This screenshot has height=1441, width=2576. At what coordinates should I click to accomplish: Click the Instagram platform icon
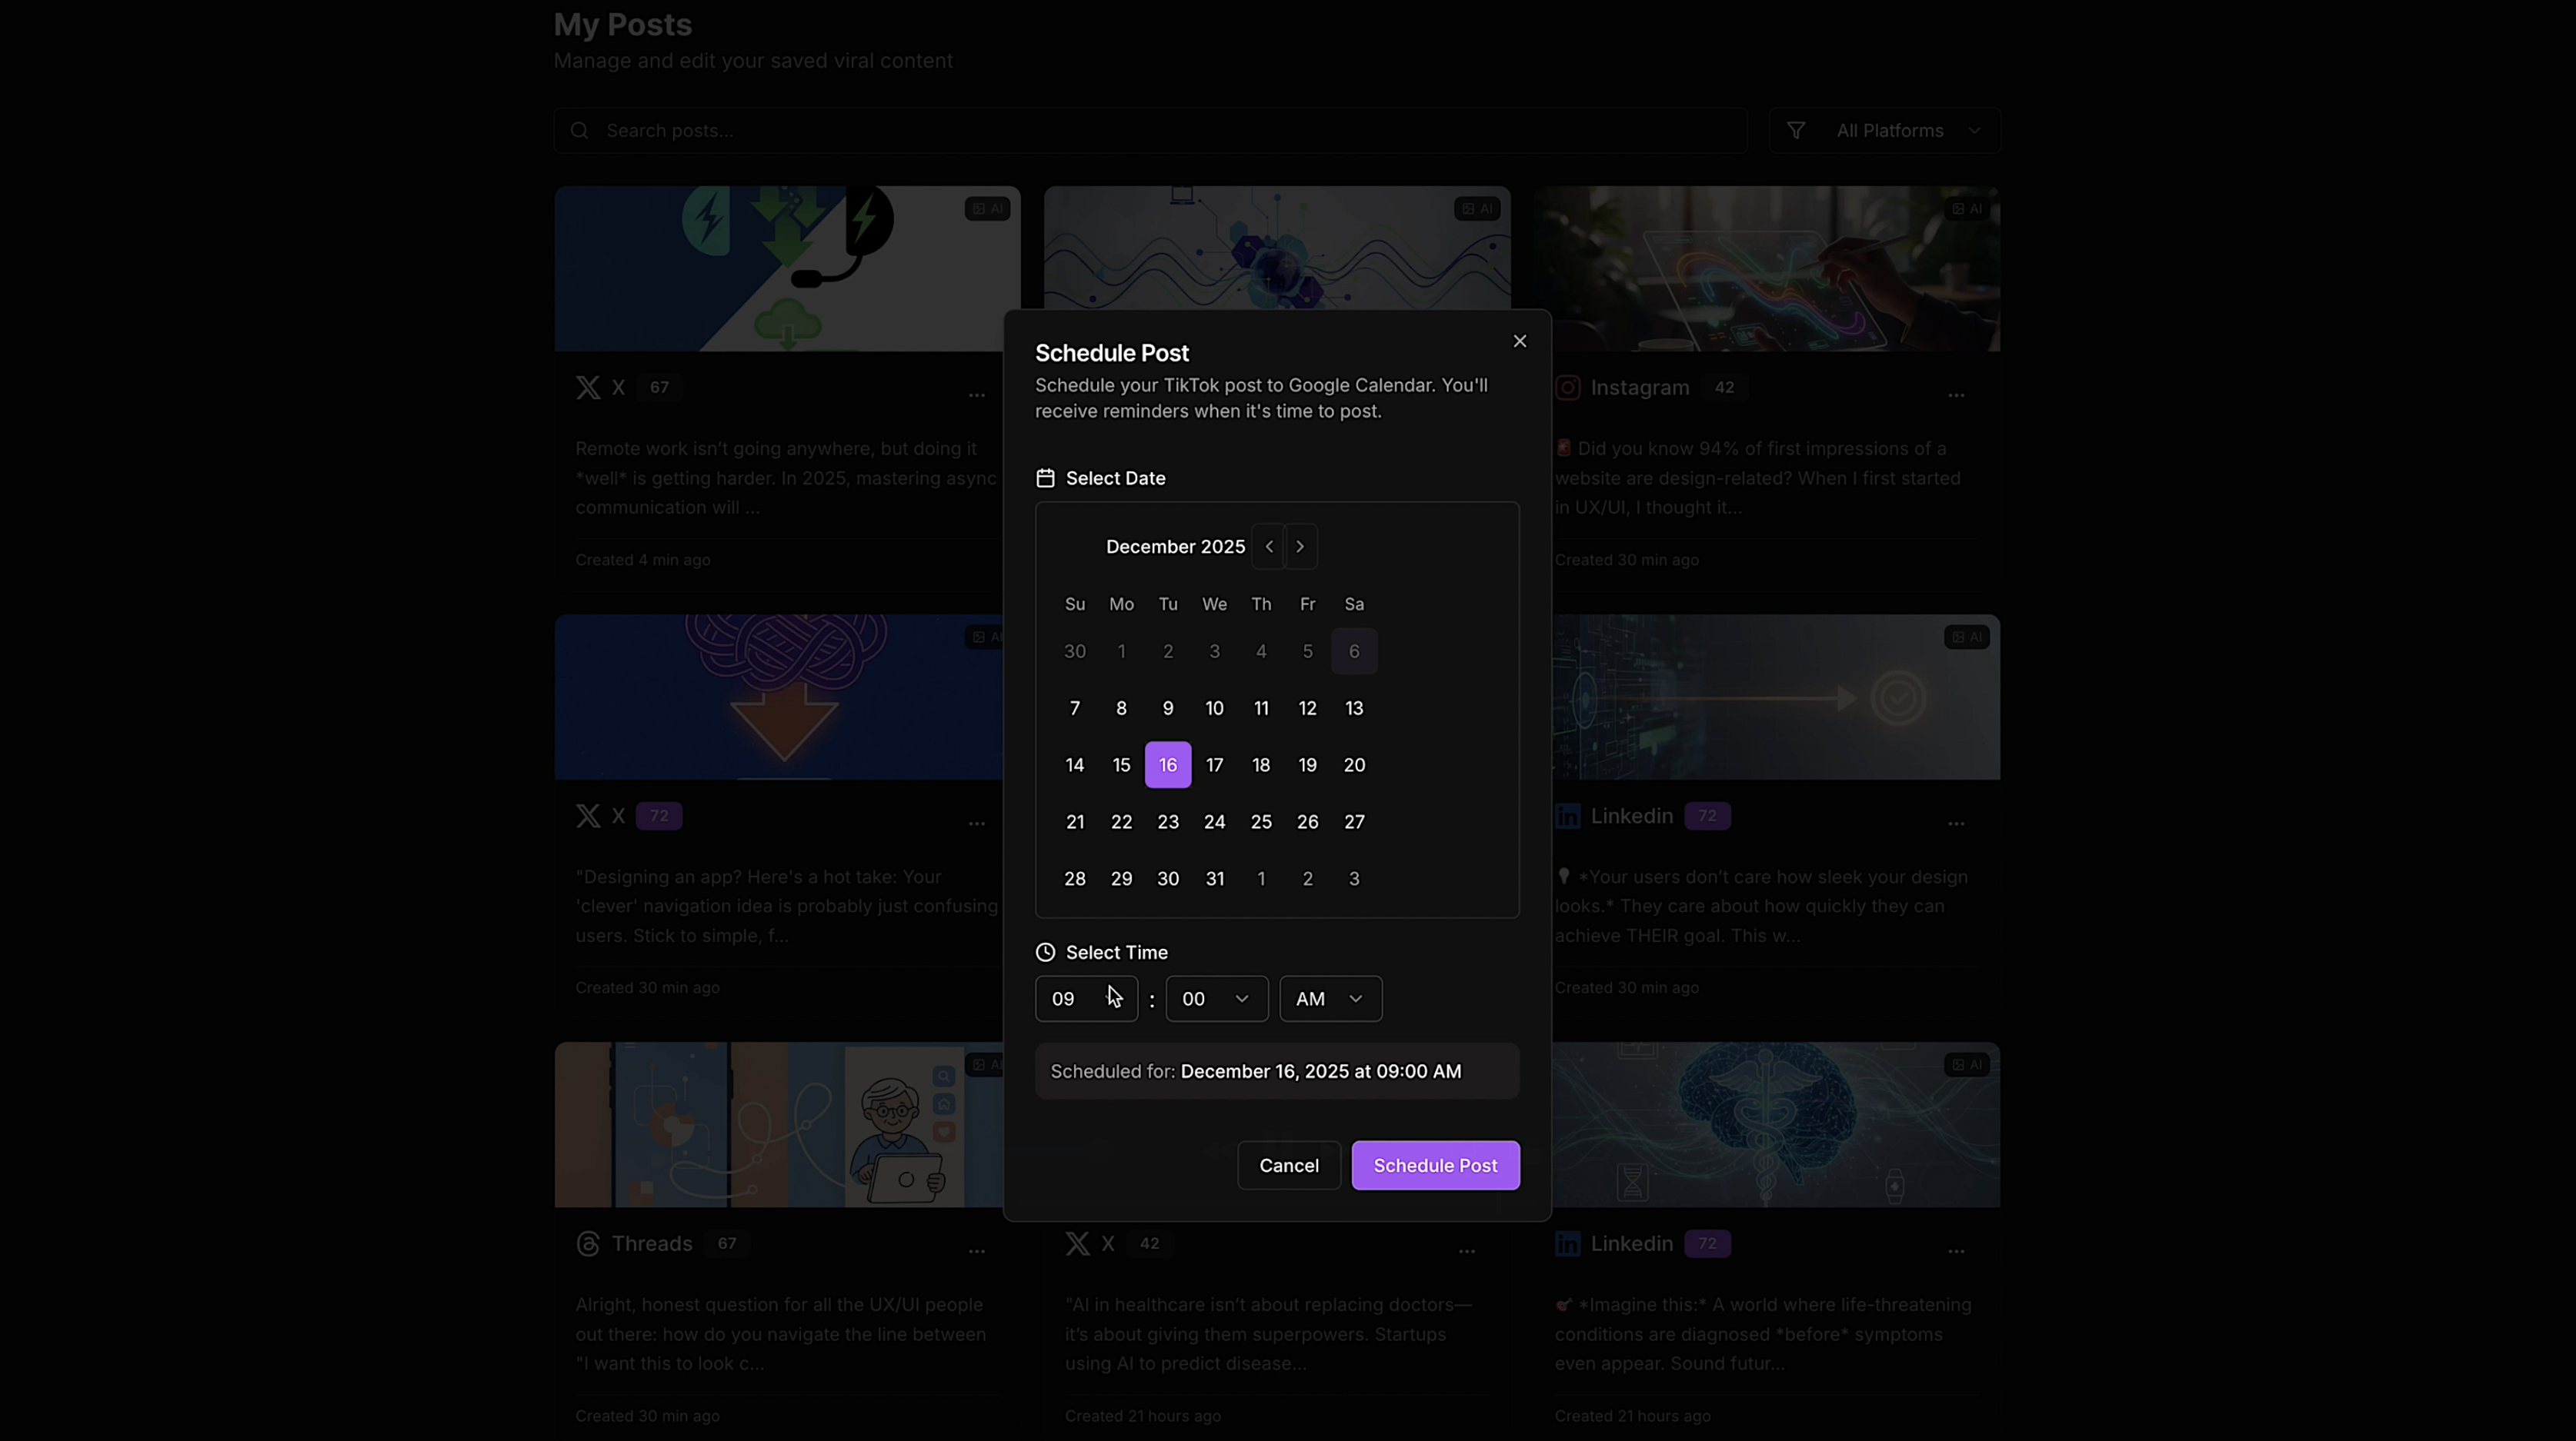coord(1567,388)
